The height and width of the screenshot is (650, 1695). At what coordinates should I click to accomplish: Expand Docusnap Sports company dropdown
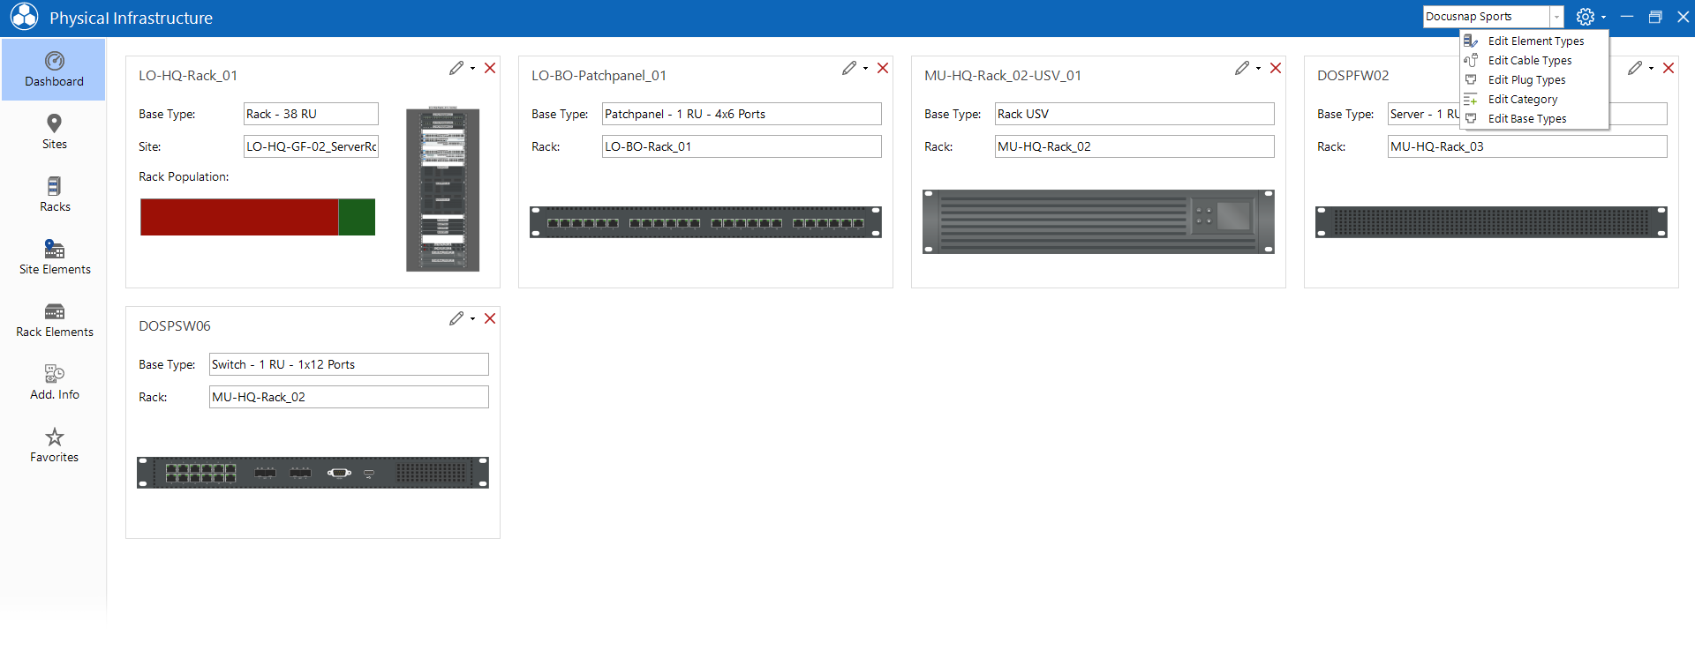click(x=1556, y=17)
